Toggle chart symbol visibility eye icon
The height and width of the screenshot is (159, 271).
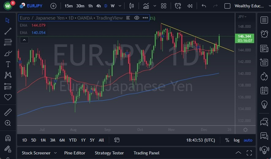(x=136, y=18)
